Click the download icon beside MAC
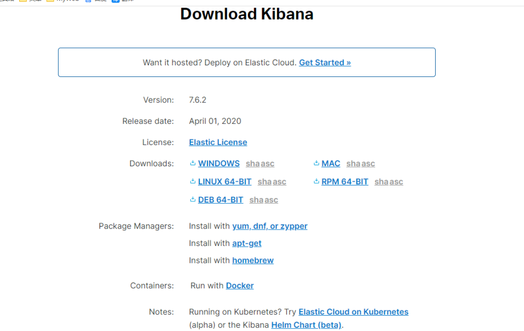Image resolution: width=524 pixels, height=331 pixels. (x=317, y=163)
